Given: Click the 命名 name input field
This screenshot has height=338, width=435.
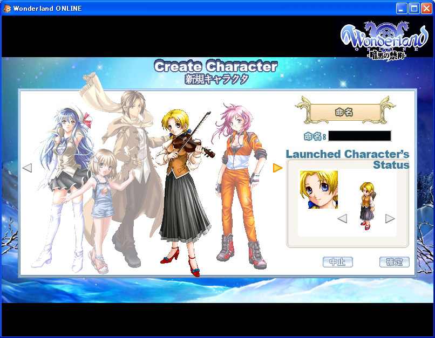Looking at the screenshot, I should point(360,136).
